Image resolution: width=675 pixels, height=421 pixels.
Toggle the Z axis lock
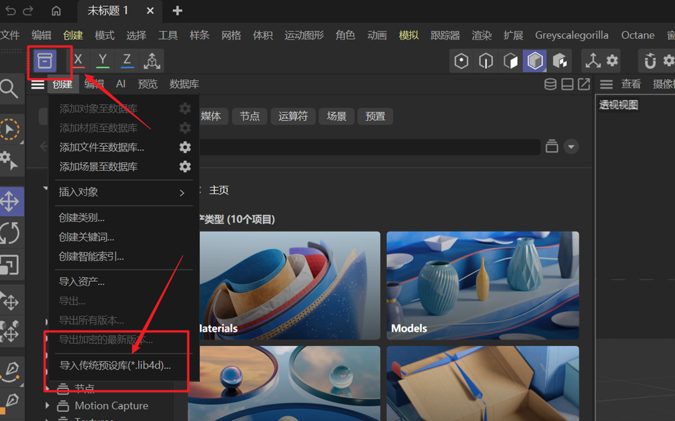(x=127, y=60)
